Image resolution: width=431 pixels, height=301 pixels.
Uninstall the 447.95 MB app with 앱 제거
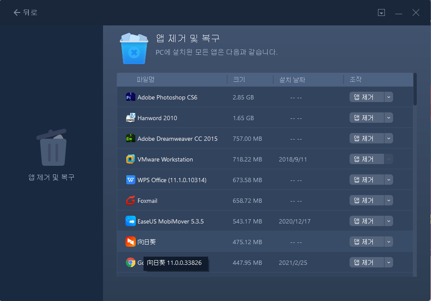(x=366, y=263)
